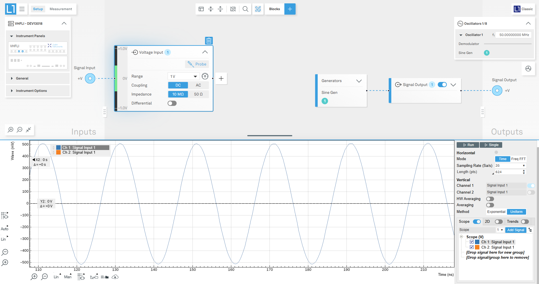539x284 pixels.
Task: Expand the Instrument Options section
Action: 31,91
